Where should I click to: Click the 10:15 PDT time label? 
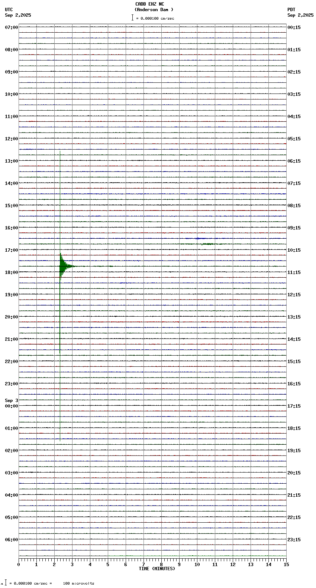294,250
